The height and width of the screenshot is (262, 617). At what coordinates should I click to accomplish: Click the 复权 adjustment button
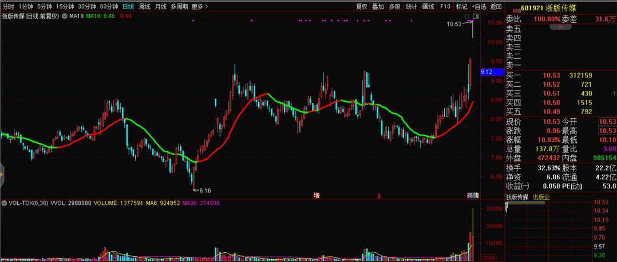(x=362, y=6)
